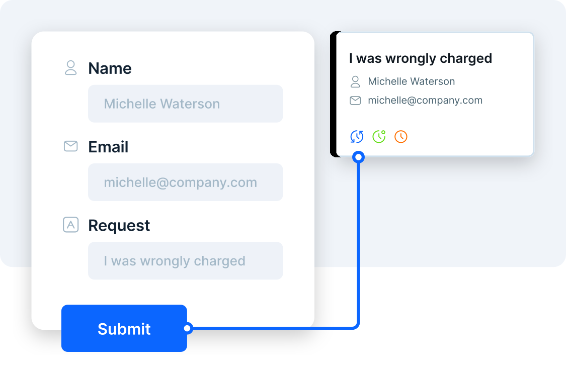566x377 pixels.
Task: Click the text "A" icon beside Request
Action: click(x=71, y=225)
